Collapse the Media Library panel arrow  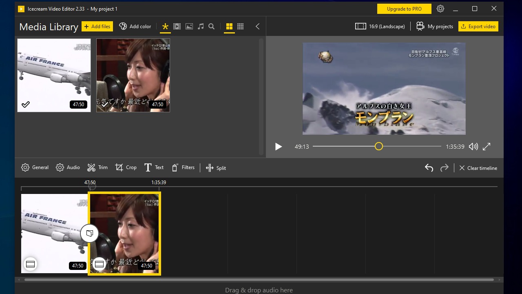pyautogui.click(x=257, y=27)
